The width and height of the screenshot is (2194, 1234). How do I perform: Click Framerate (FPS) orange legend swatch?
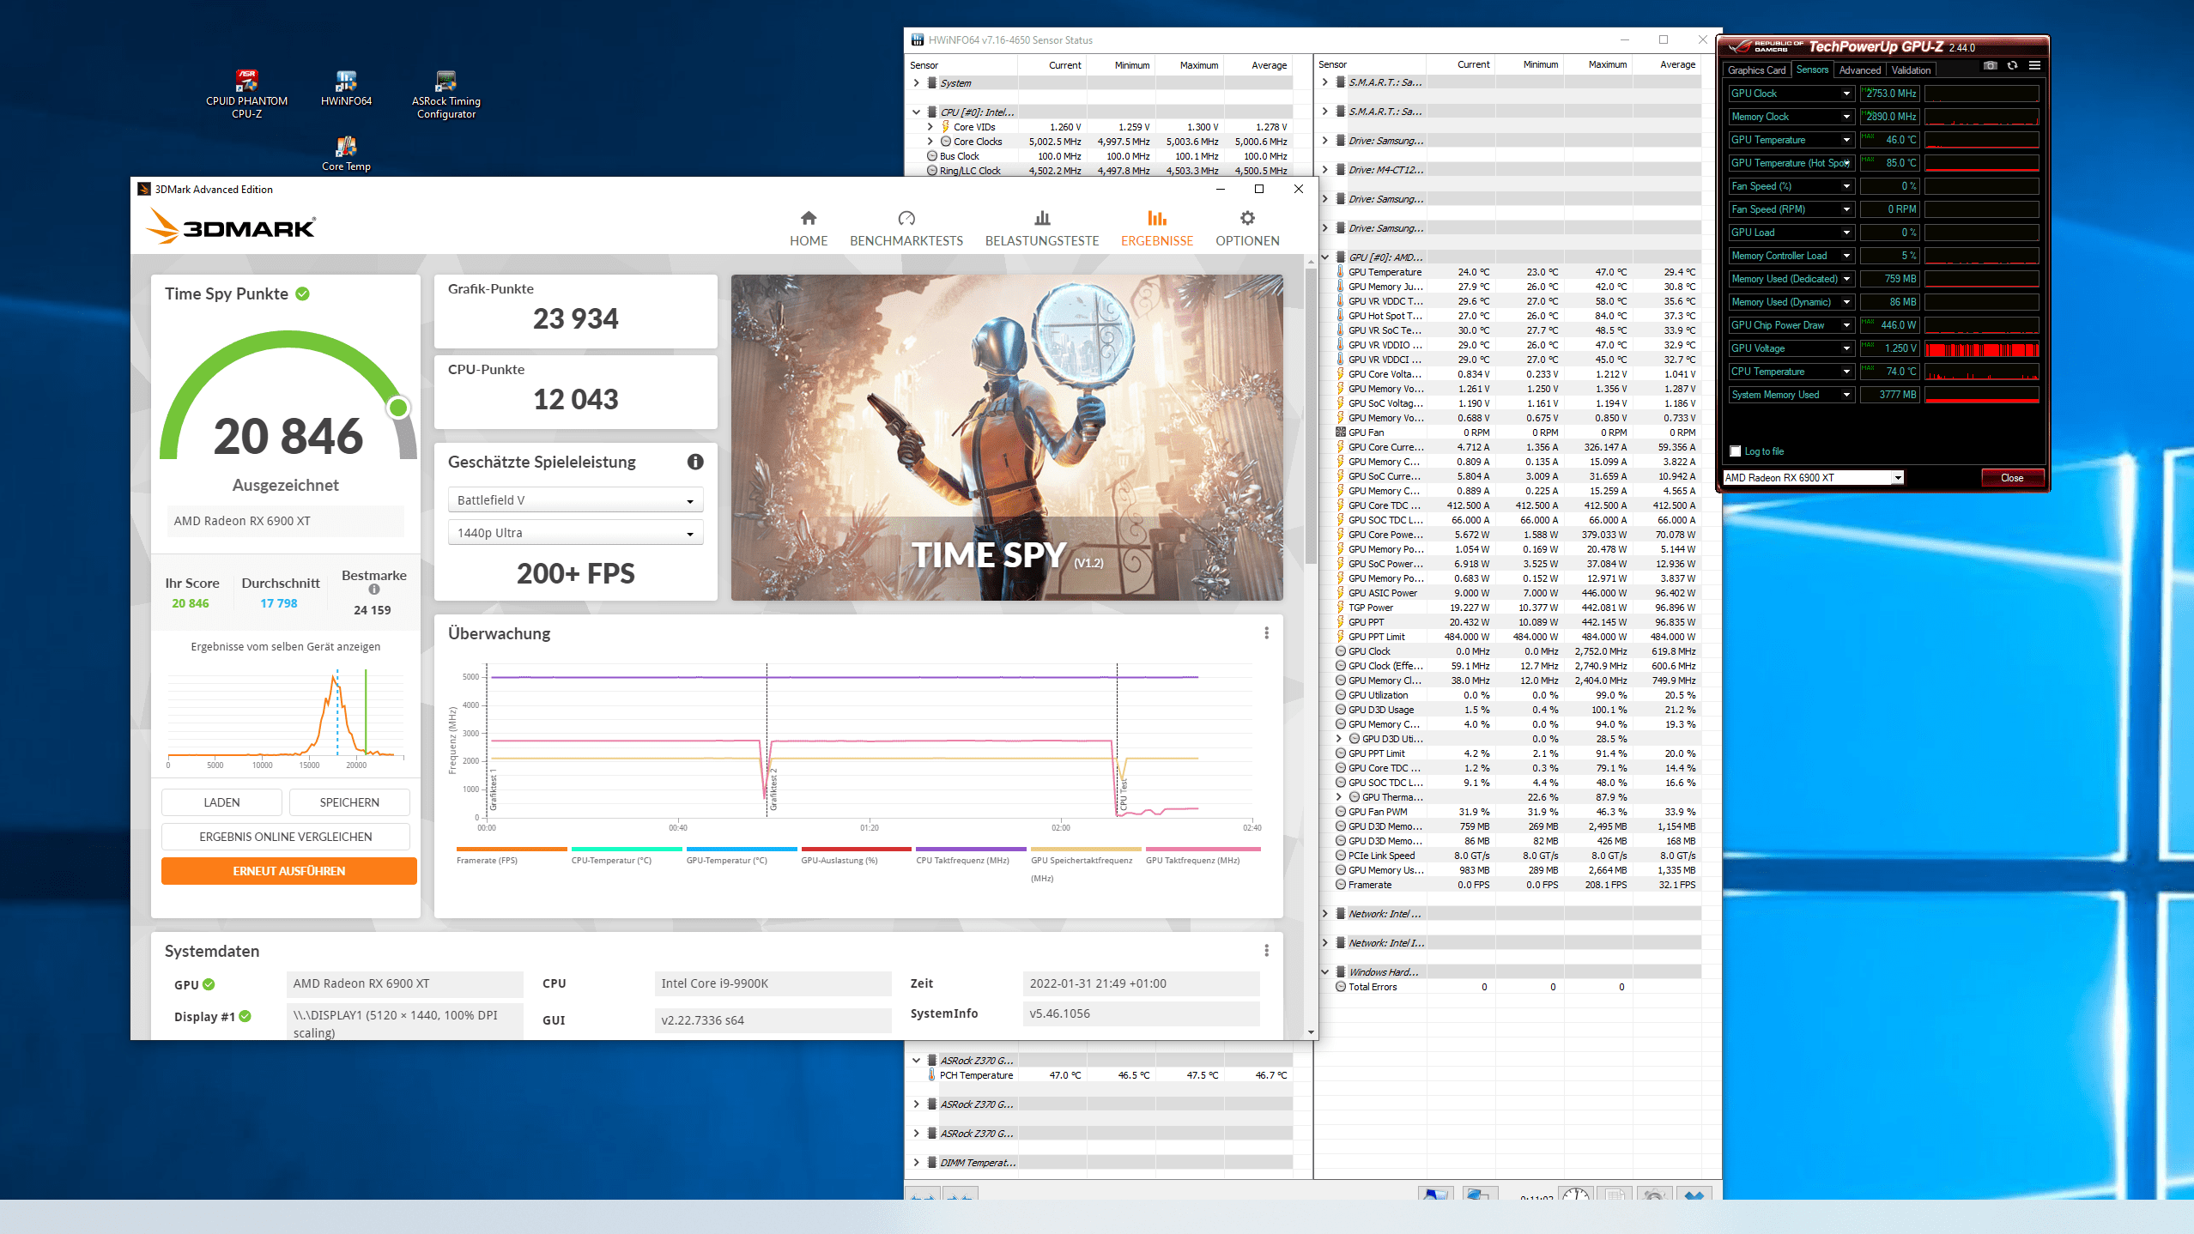click(x=512, y=849)
